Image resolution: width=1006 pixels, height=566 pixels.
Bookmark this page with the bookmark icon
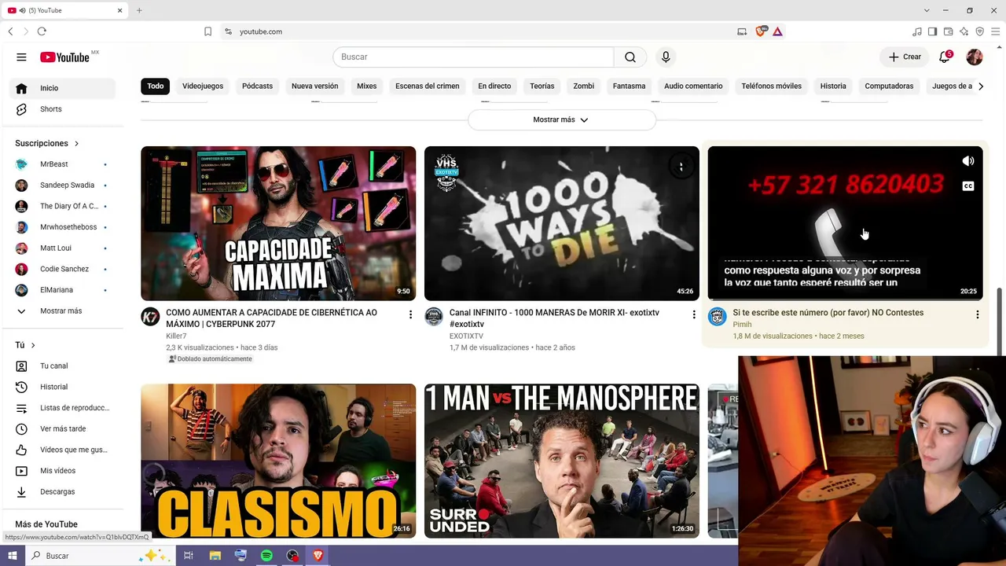(x=207, y=31)
